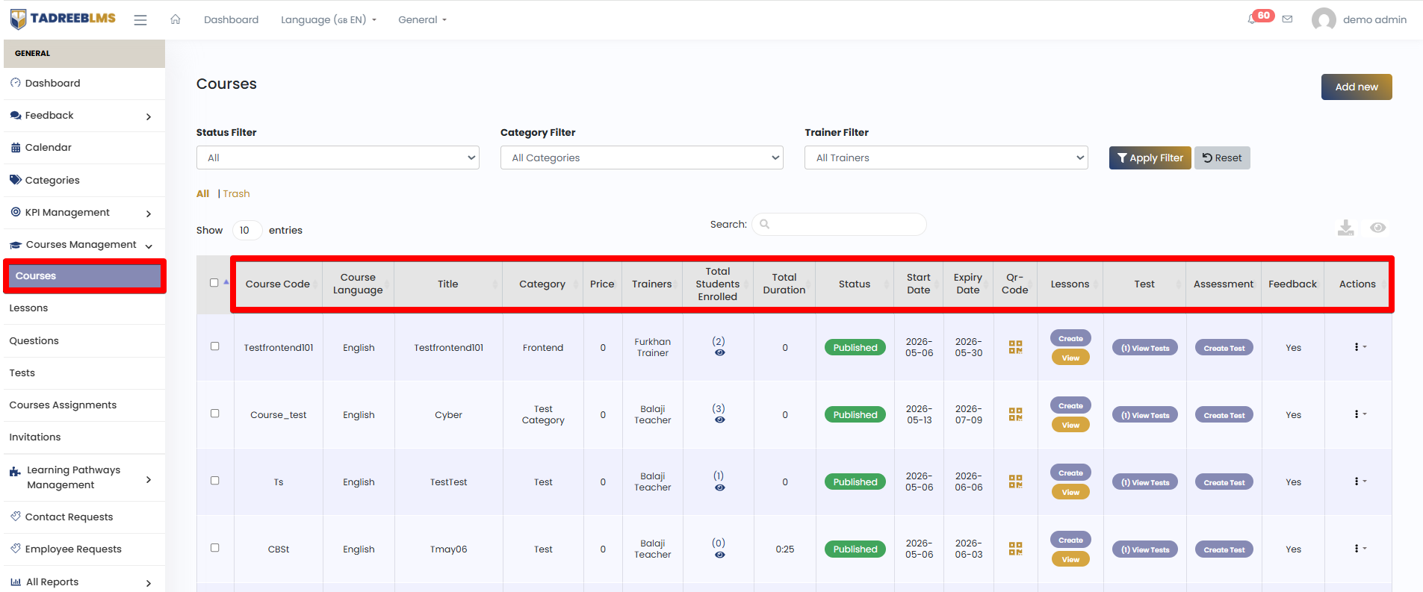Switch to the Trash tab
The image size is (1423, 592).
point(236,194)
